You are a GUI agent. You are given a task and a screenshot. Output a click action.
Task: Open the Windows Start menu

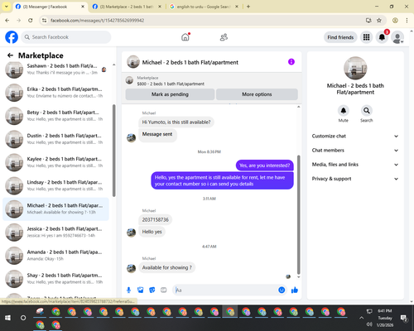(x=7, y=318)
